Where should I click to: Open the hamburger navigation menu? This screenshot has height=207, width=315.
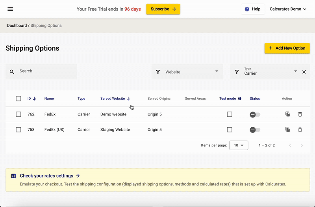pyautogui.click(x=10, y=9)
